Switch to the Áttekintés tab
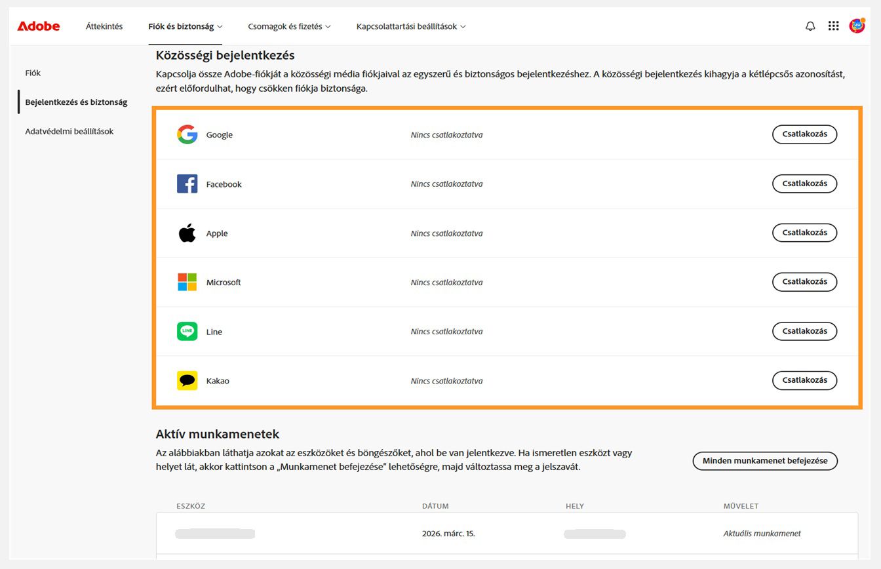 [104, 27]
